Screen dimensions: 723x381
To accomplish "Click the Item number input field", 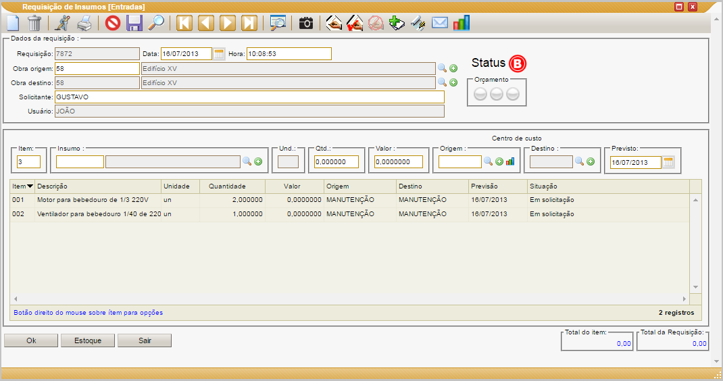I will (x=28, y=162).
